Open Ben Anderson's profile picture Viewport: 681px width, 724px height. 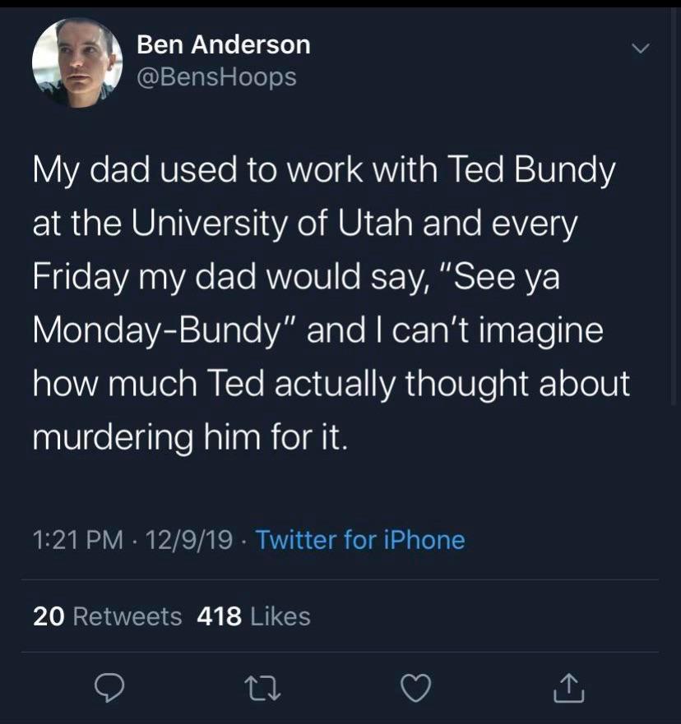tap(76, 62)
